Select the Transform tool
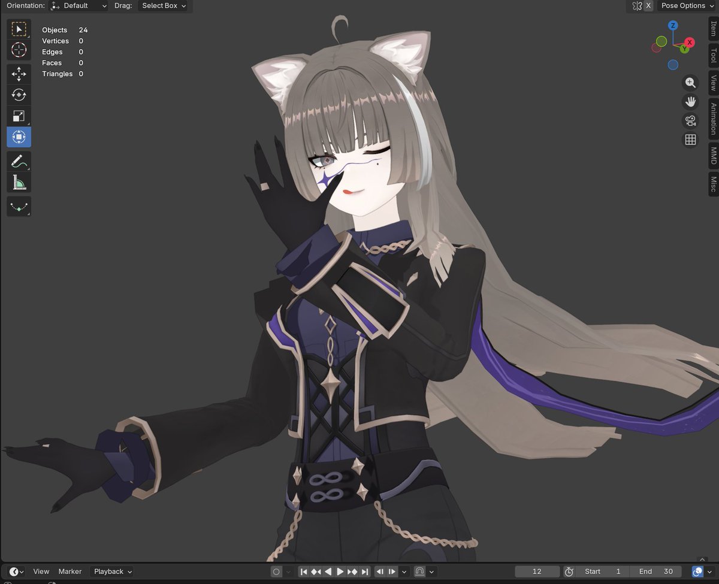 pos(19,137)
